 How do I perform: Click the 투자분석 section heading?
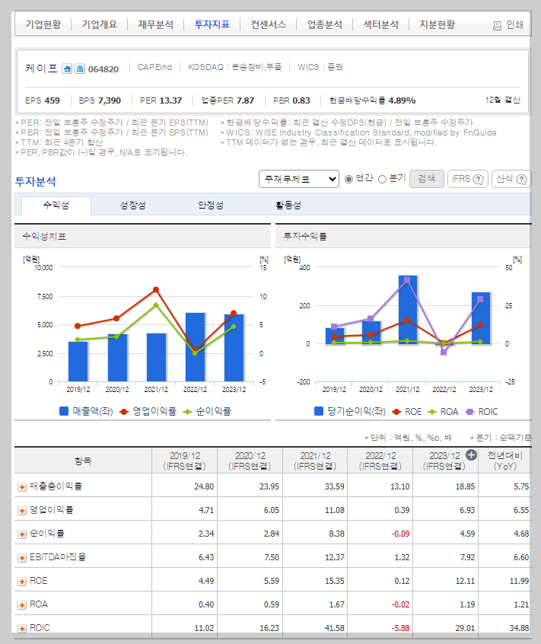tap(36, 181)
